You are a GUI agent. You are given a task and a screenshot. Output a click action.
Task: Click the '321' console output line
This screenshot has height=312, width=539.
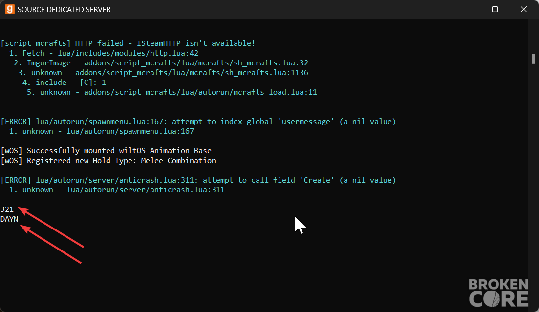pyautogui.click(x=7, y=209)
